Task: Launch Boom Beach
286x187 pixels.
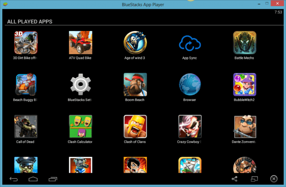Action: click(135, 85)
